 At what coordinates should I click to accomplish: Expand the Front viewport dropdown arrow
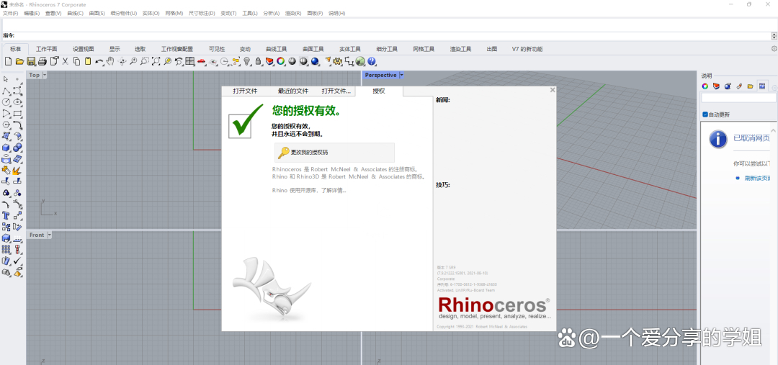(x=49, y=235)
